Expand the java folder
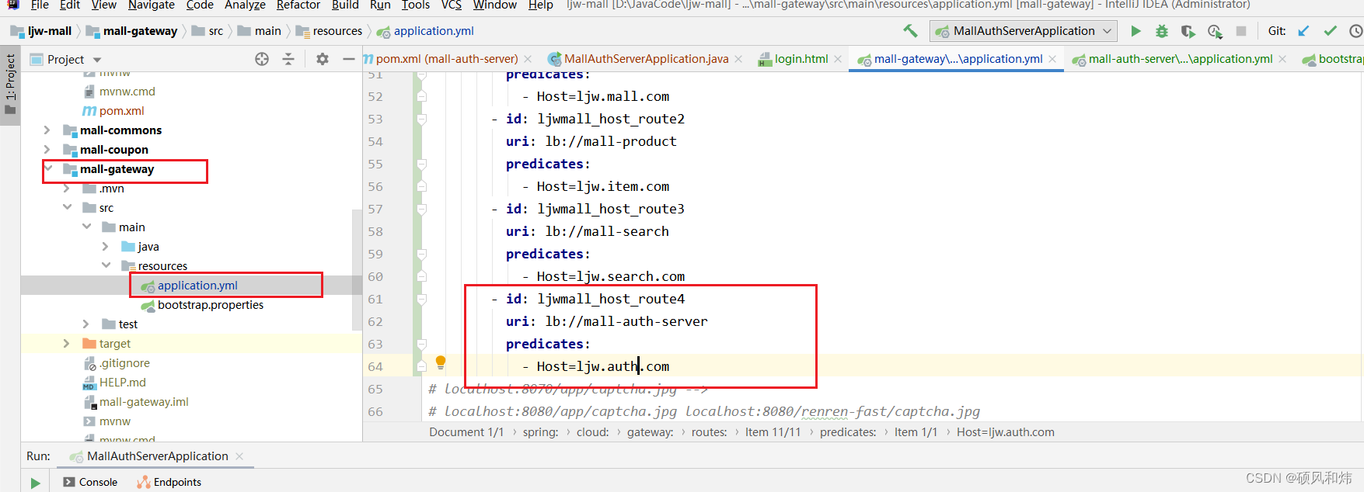This screenshot has width=1364, height=492. point(105,246)
